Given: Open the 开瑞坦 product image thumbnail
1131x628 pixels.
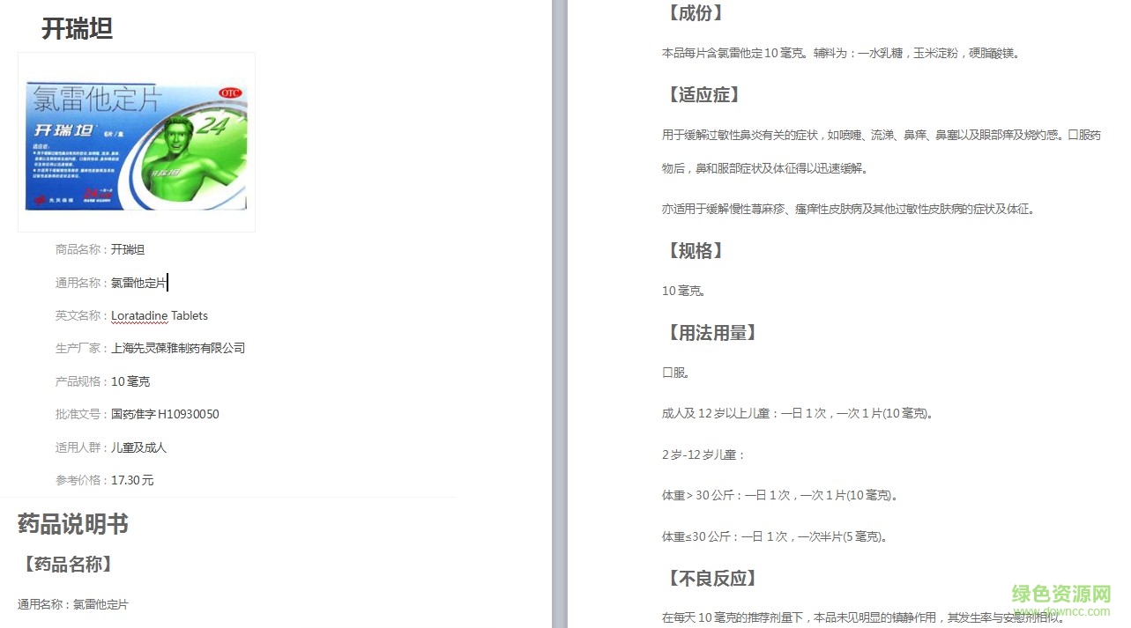Looking at the screenshot, I should (x=137, y=141).
